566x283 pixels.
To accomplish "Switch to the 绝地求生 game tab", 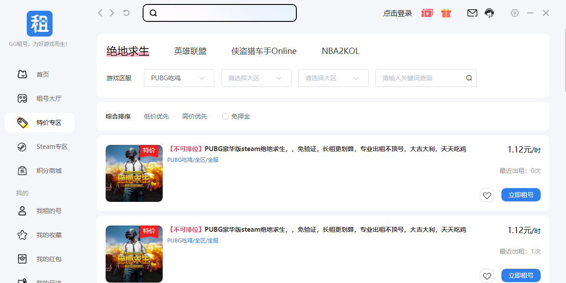I will 128,51.
